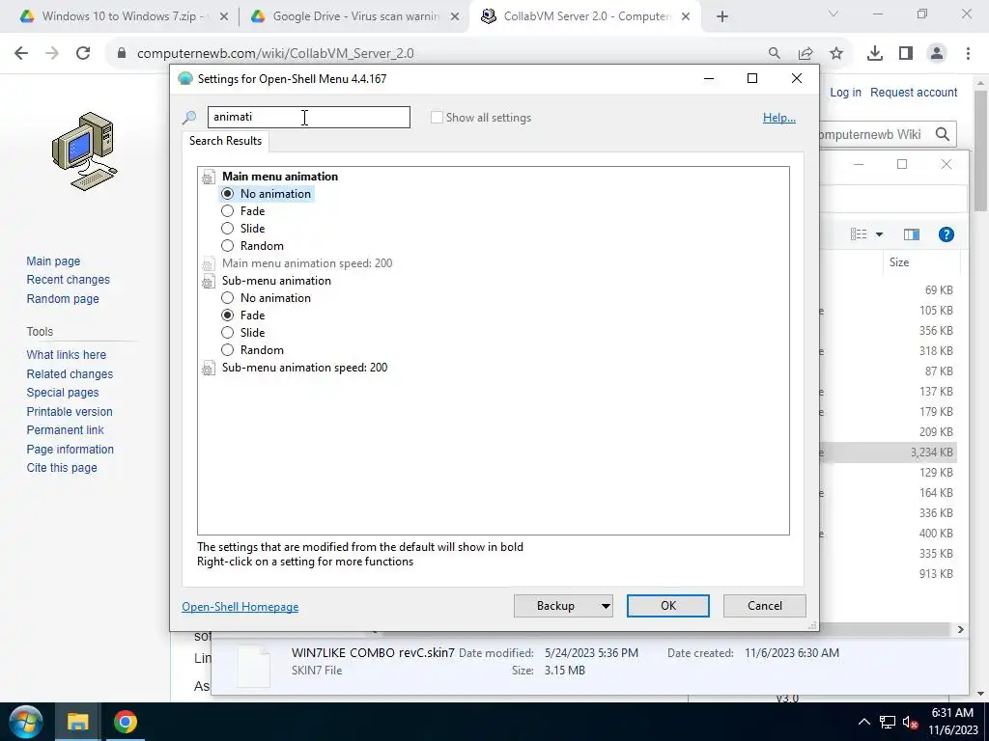
Task: Click the address bar zoom magnifier icon
Action: [774, 54]
